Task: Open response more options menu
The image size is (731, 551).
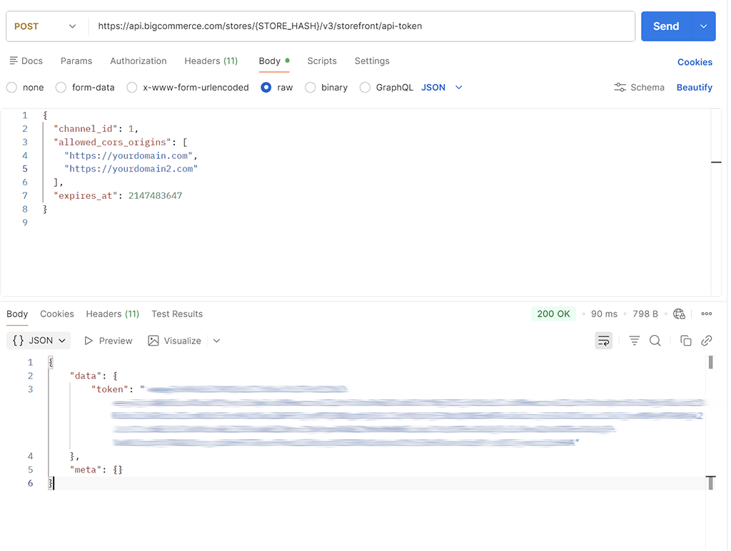Action: pyautogui.click(x=707, y=314)
